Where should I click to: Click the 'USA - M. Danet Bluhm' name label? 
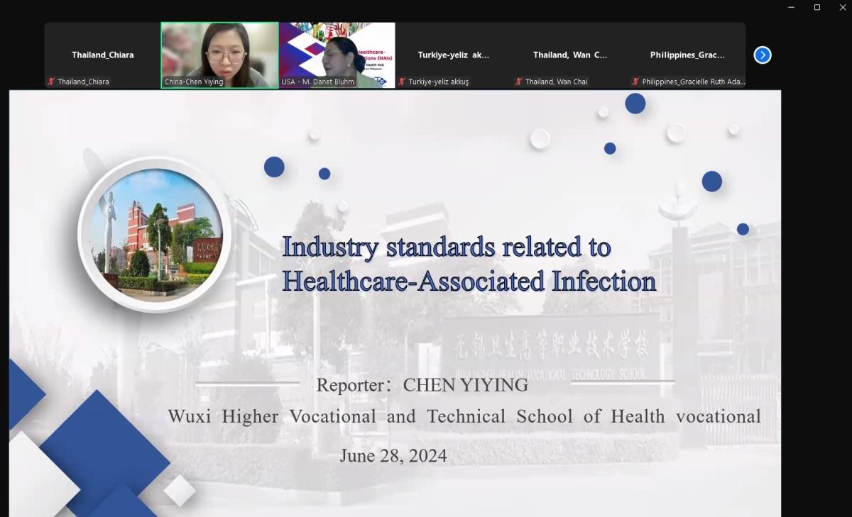317,82
